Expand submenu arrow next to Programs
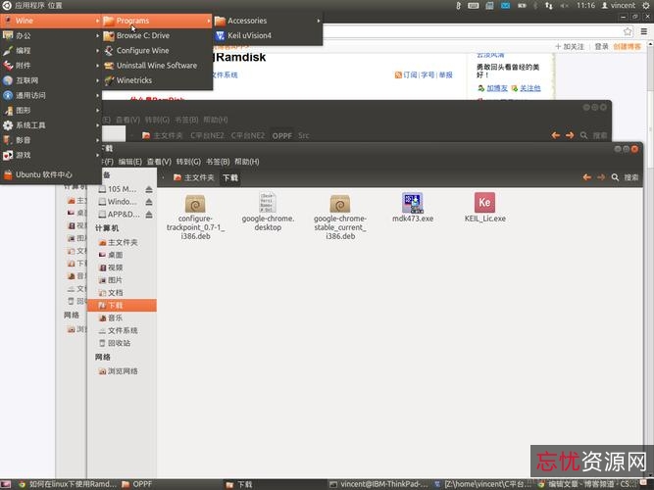 point(209,21)
